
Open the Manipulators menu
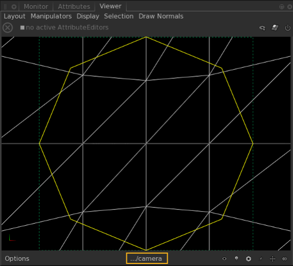(x=51, y=16)
